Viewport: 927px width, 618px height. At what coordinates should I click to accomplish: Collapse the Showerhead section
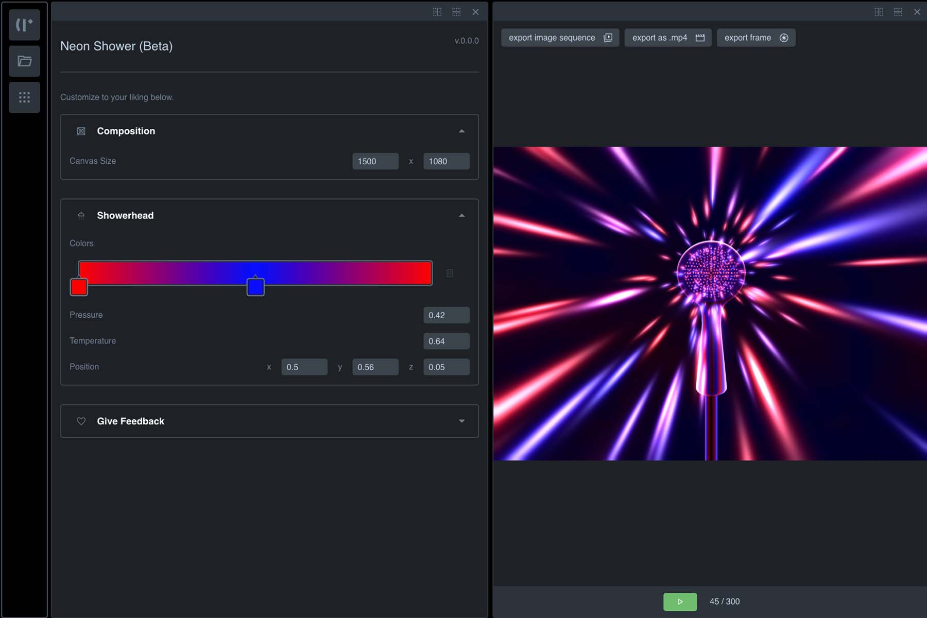[x=462, y=215]
